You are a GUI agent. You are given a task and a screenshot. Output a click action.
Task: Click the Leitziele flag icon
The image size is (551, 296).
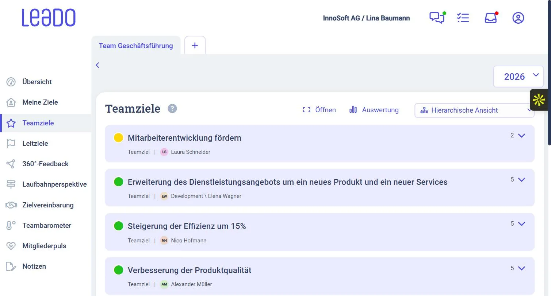(x=11, y=143)
